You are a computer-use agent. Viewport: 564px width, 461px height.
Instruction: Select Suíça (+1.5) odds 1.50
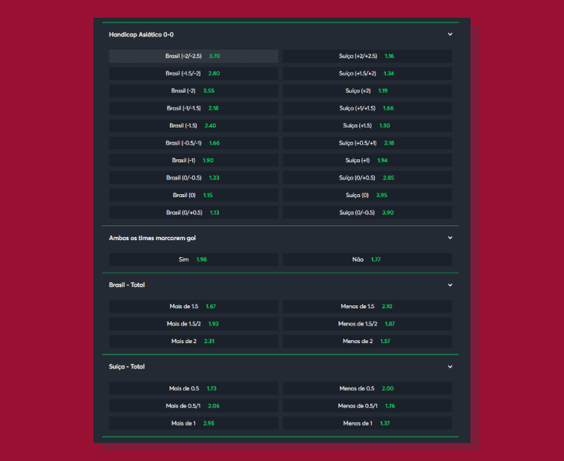click(x=367, y=126)
